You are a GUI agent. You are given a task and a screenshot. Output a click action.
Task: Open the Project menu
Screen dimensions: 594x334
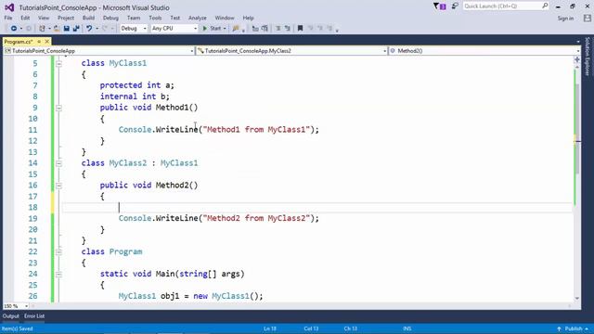[66, 18]
